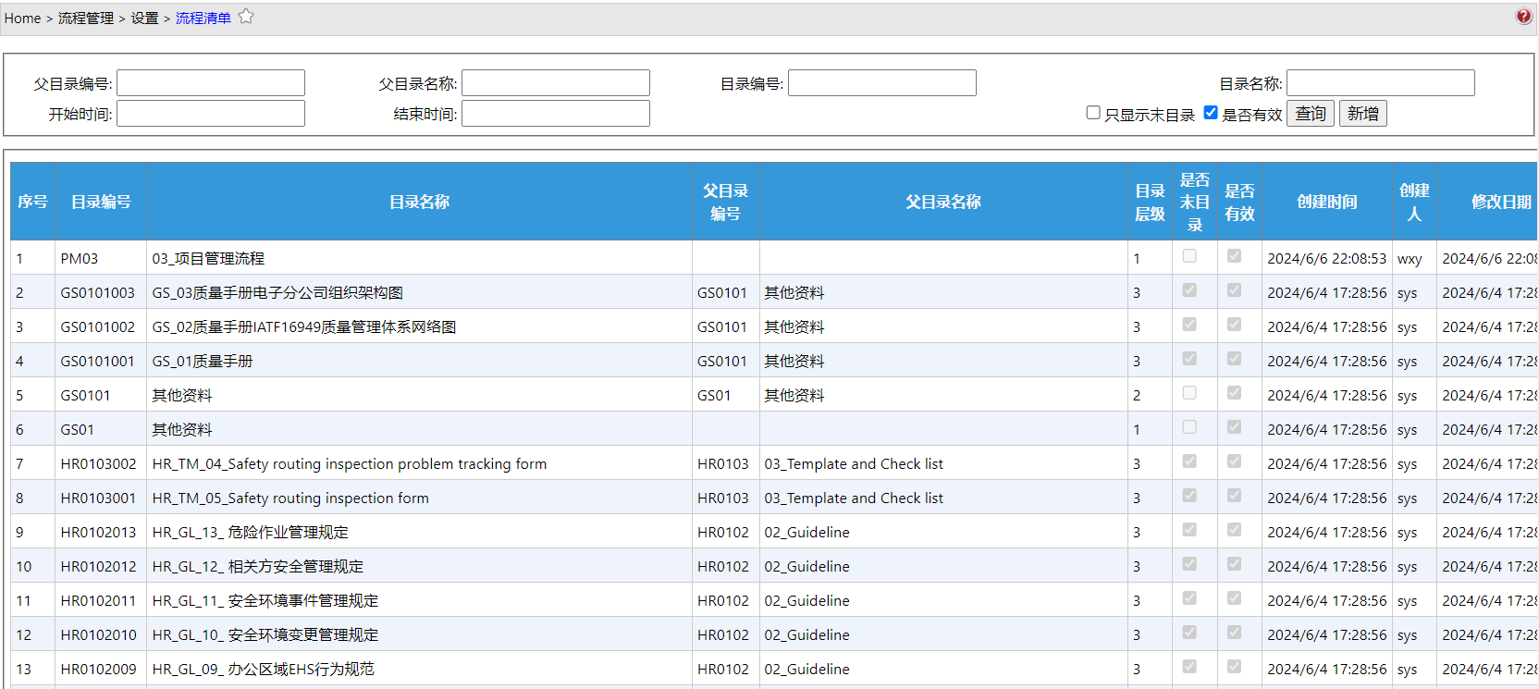Click the favorite star icon beside 流程清单
The width and height of the screenshot is (1539, 689).
[x=246, y=17]
